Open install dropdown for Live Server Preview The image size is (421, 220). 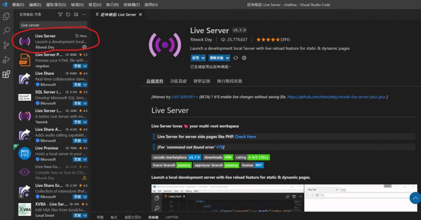click(x=85, y=66)
